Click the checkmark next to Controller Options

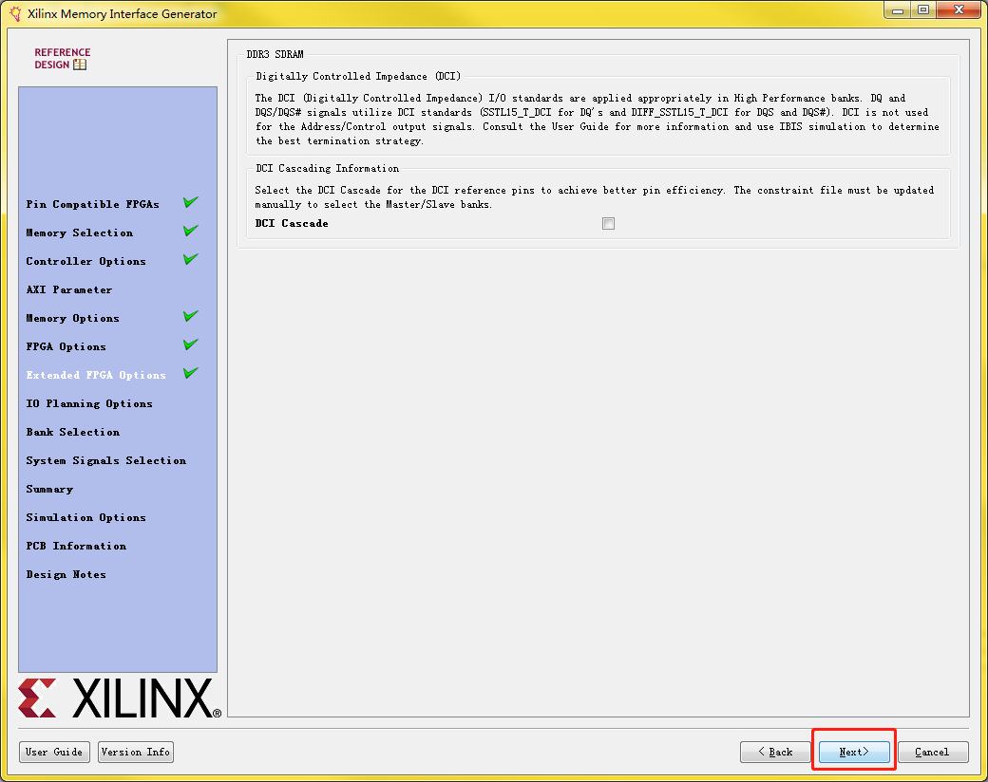190,259
